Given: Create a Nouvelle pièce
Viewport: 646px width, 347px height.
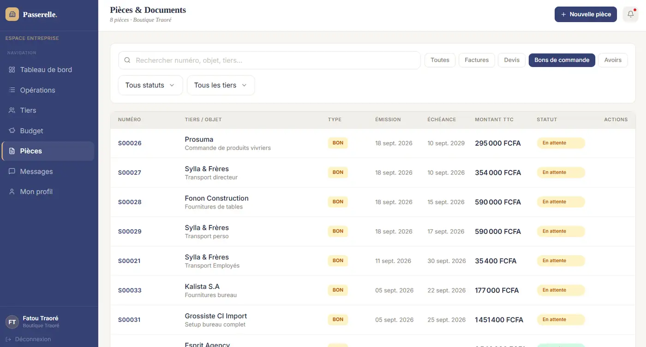Looking at the screenshot, I should [x=586, y=14].
